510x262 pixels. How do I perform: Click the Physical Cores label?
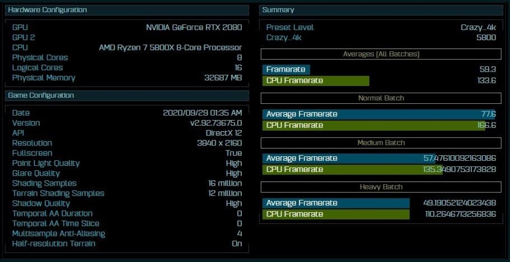point(40,57)
